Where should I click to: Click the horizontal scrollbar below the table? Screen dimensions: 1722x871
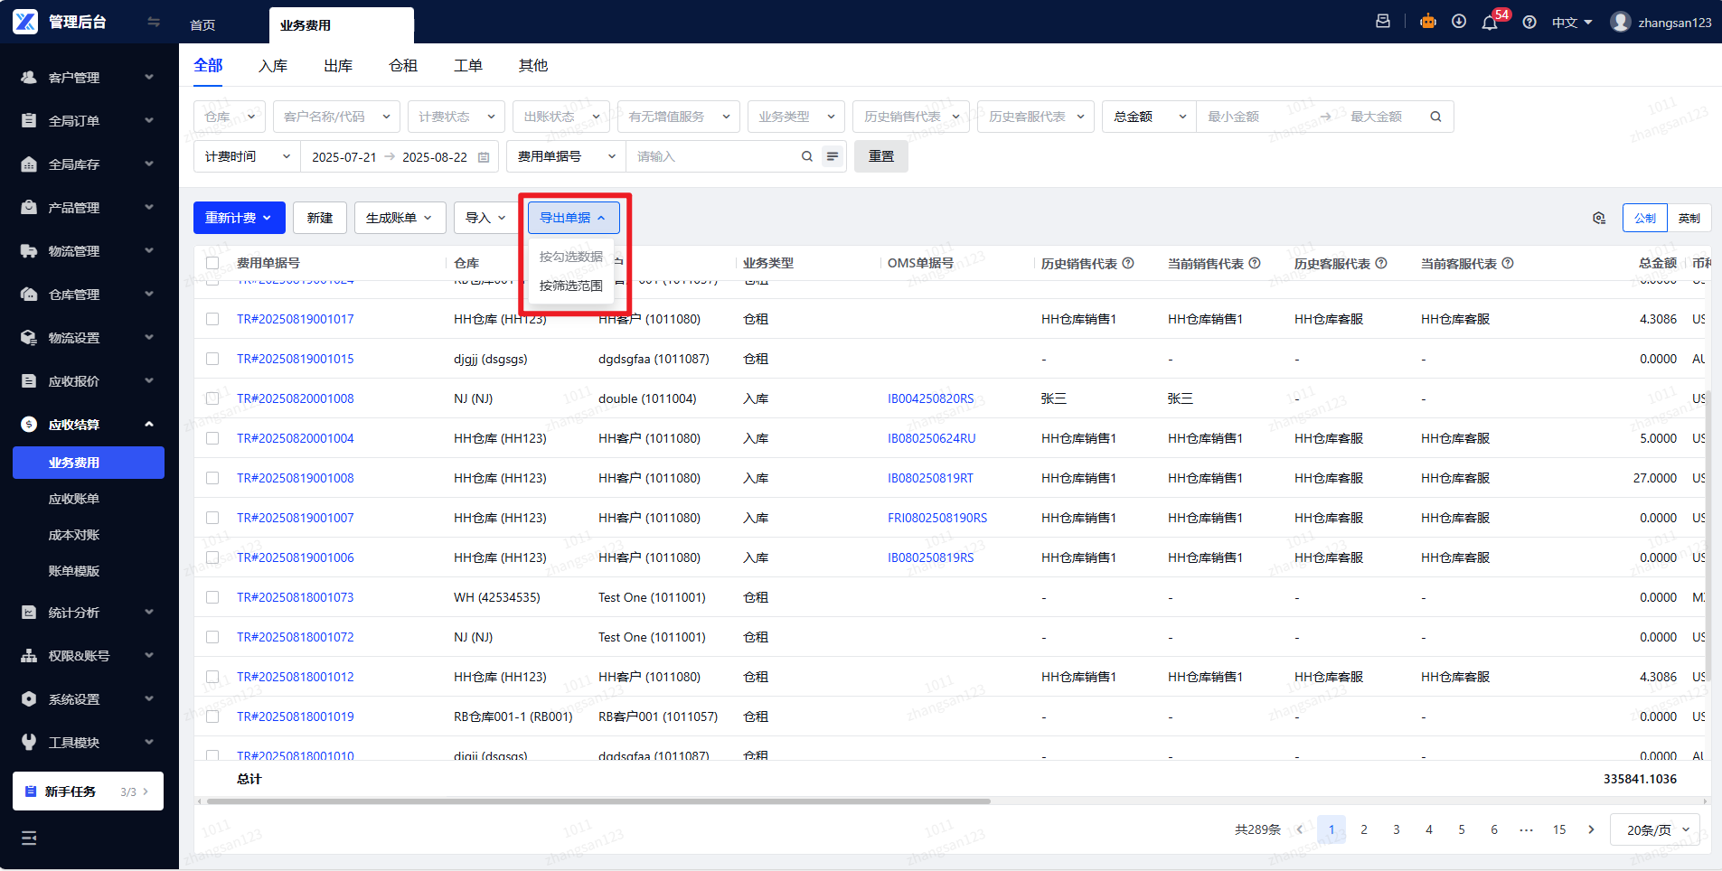(597, 801)
